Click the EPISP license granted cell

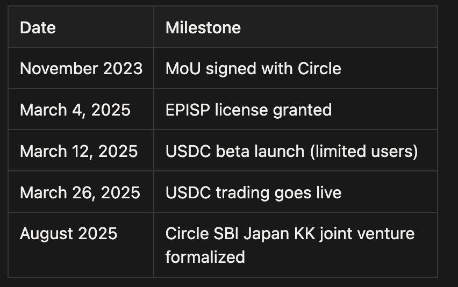[248, 110]
